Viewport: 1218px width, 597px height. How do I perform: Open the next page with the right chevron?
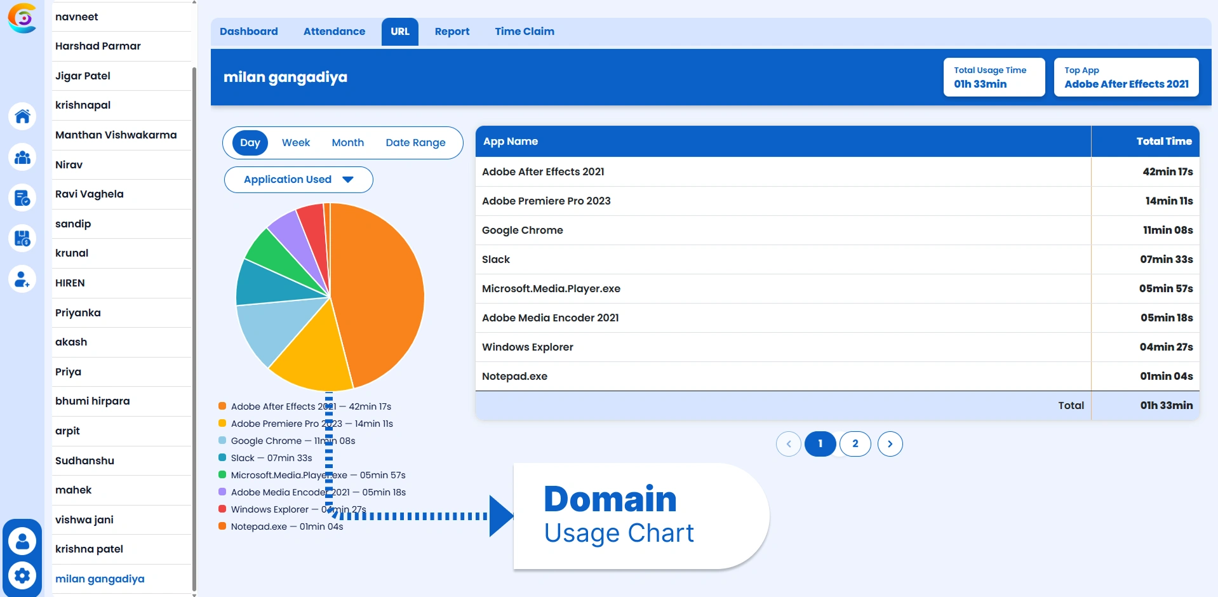tap(890, 444)
